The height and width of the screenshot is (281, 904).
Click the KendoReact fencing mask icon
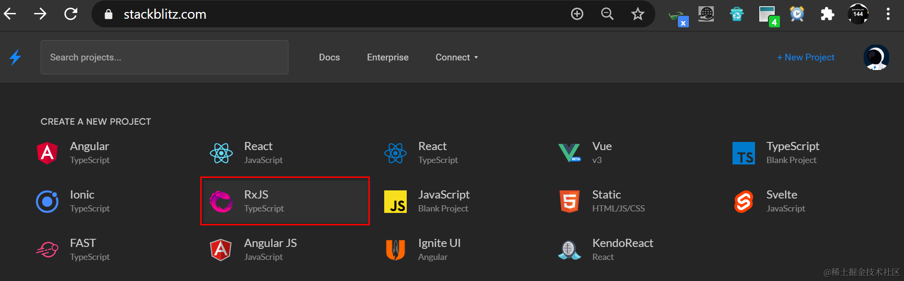pos(569,250)
